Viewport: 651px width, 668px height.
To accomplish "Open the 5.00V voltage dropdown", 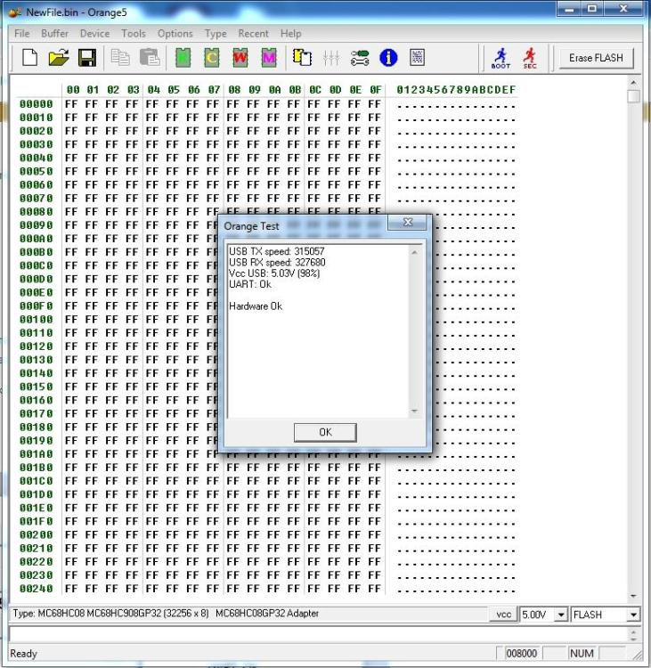I will pos(561,615).
